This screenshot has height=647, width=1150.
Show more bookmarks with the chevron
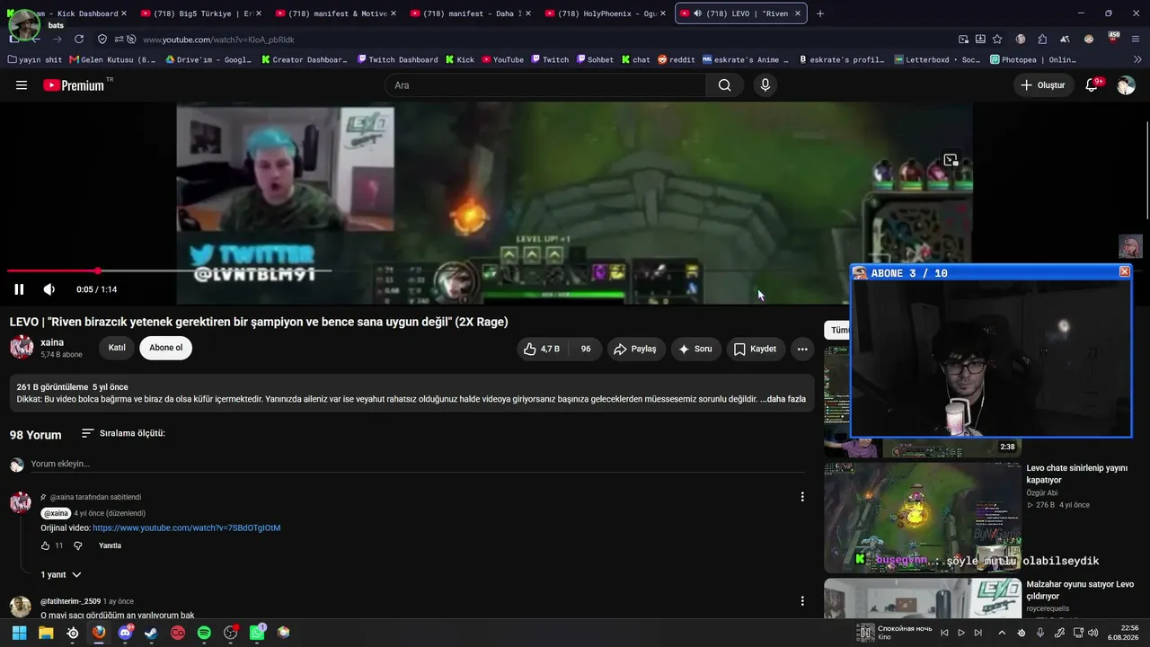[x=1137, y=60]
